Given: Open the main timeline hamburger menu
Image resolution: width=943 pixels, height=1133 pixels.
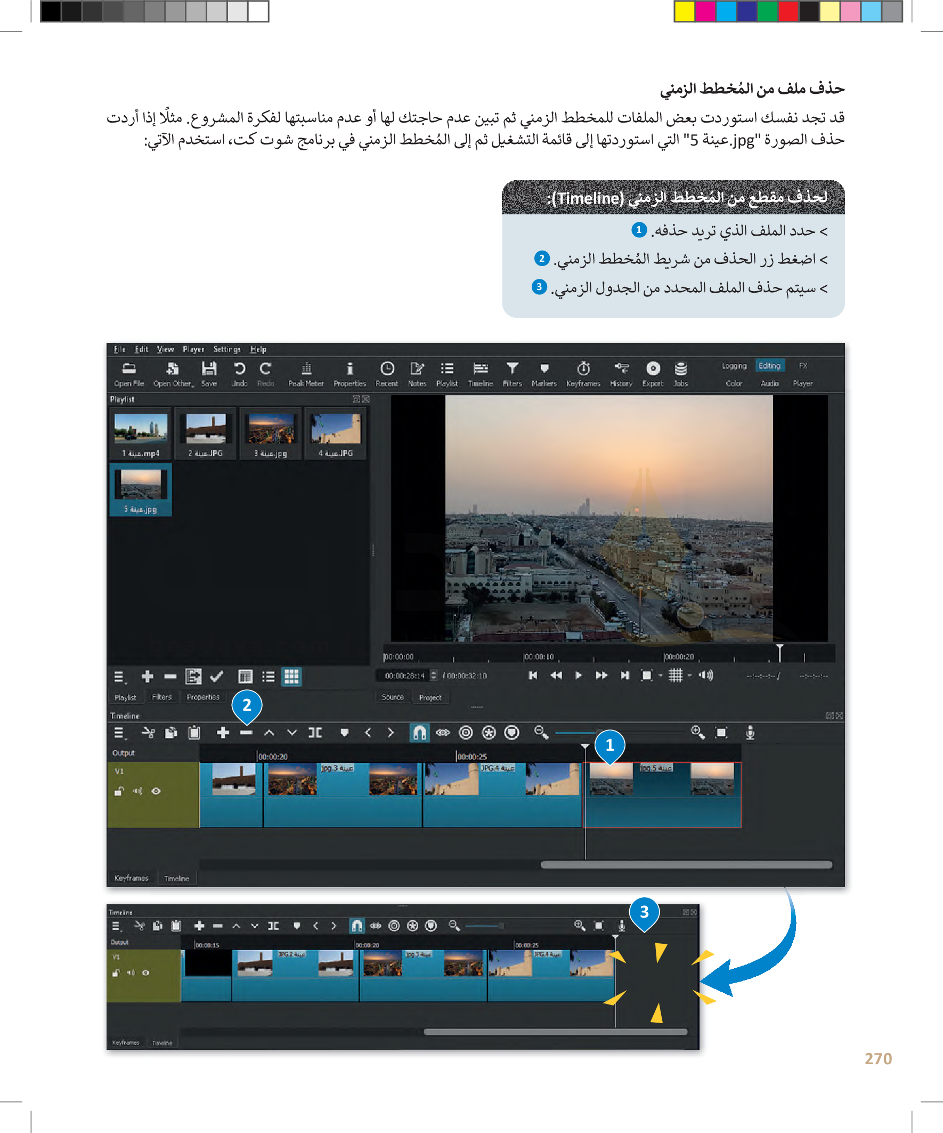Looking at the screenshot, I should click(x=119, y=733).
